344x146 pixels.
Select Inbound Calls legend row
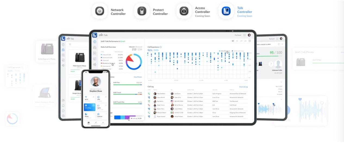point(112,54)
